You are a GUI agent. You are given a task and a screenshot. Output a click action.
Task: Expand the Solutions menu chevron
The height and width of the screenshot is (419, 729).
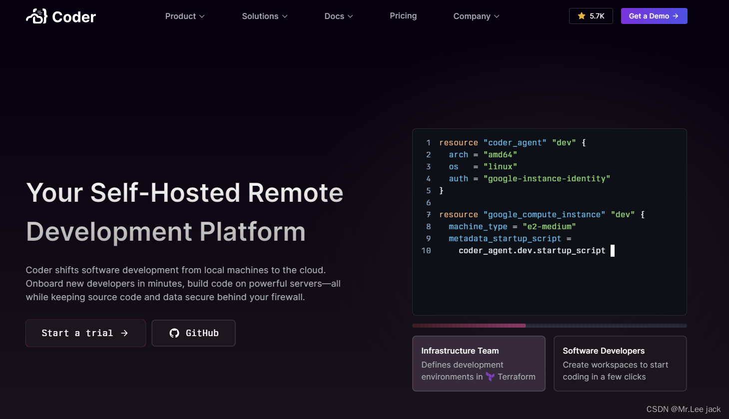(x=285, y=16)
